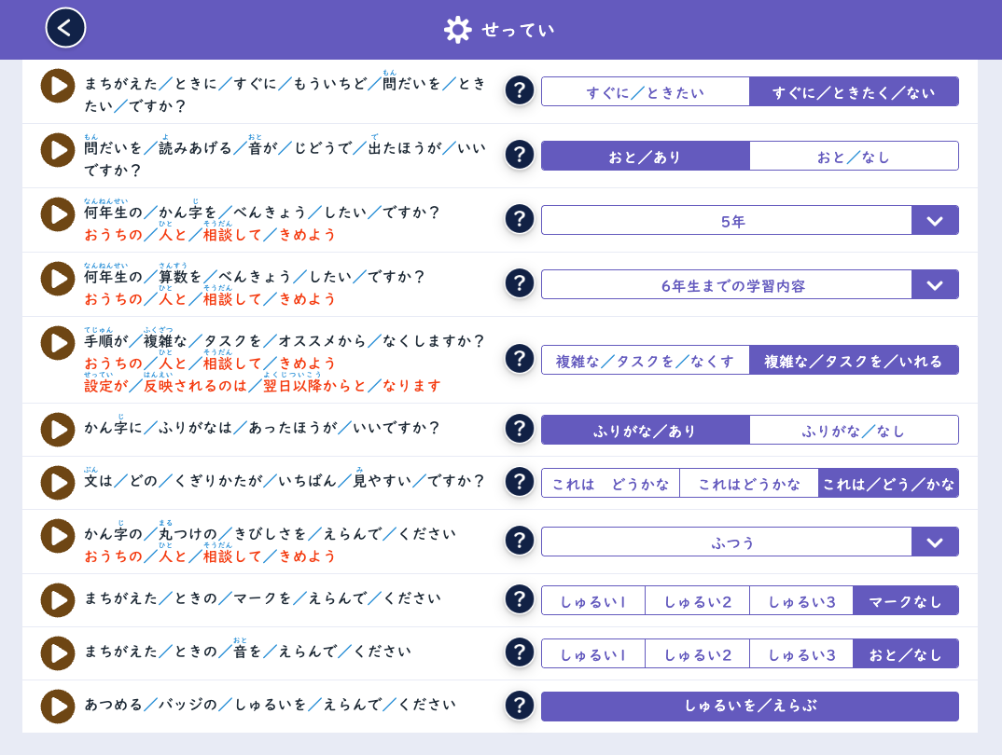The height and width of the screenshot is (755, 1002).
Task: Select マークなし option
Action: [906, 600]
